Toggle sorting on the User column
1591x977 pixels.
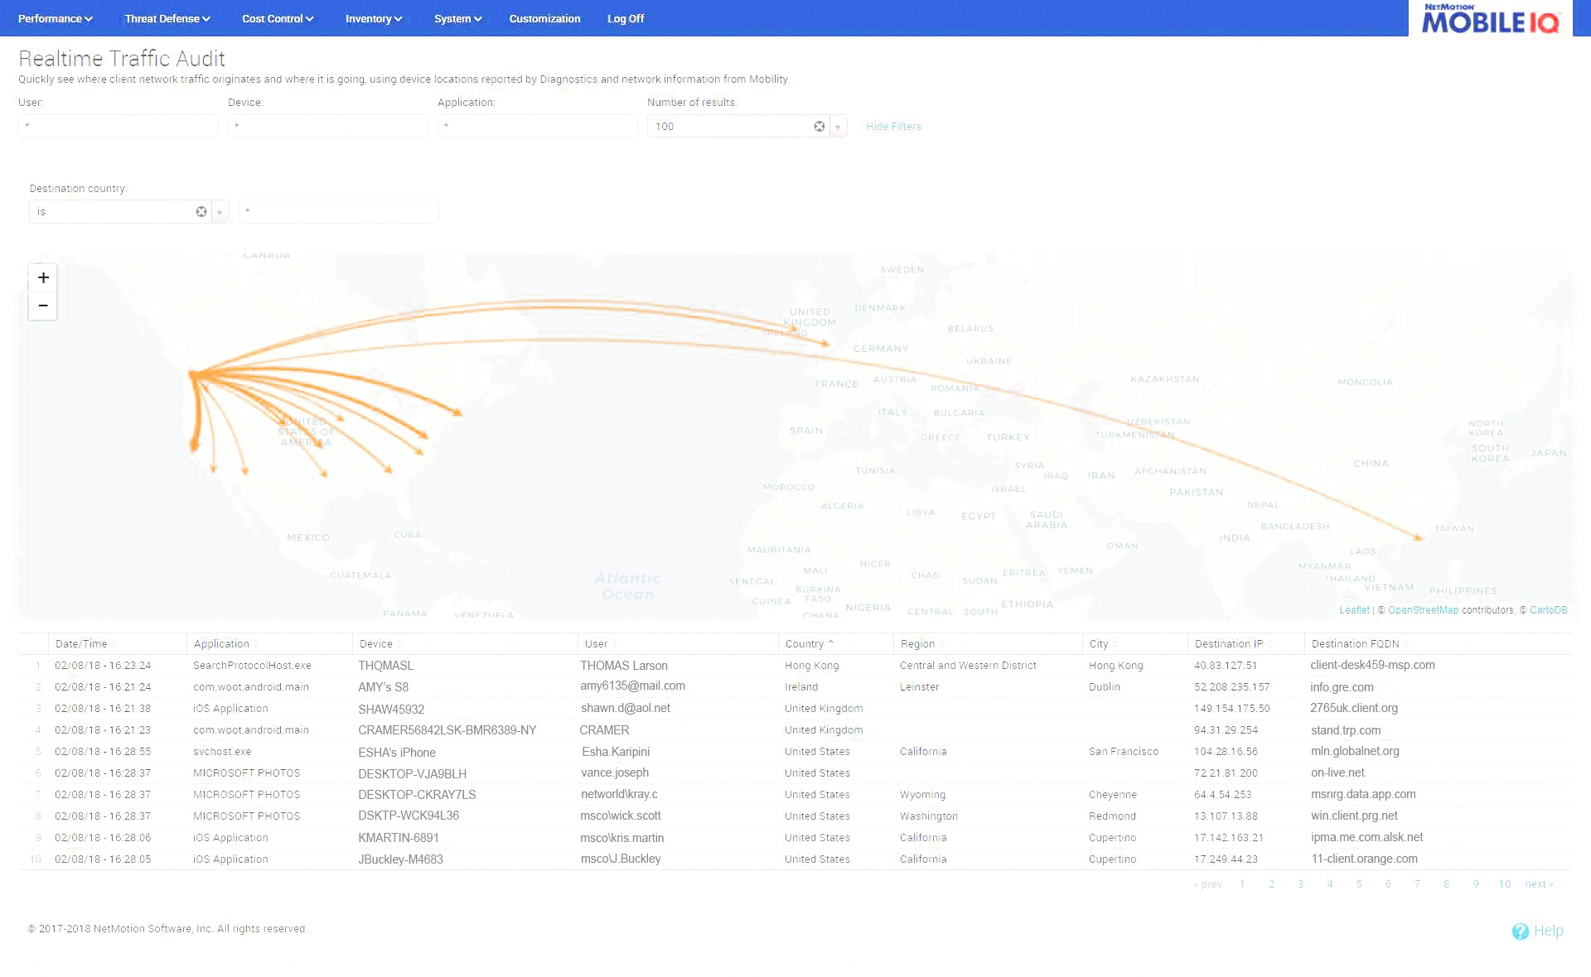[597, 643]
